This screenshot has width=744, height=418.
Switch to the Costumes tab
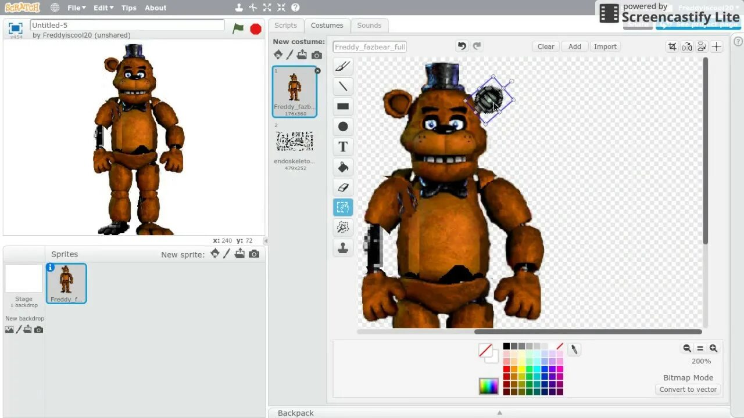point(327,25)
